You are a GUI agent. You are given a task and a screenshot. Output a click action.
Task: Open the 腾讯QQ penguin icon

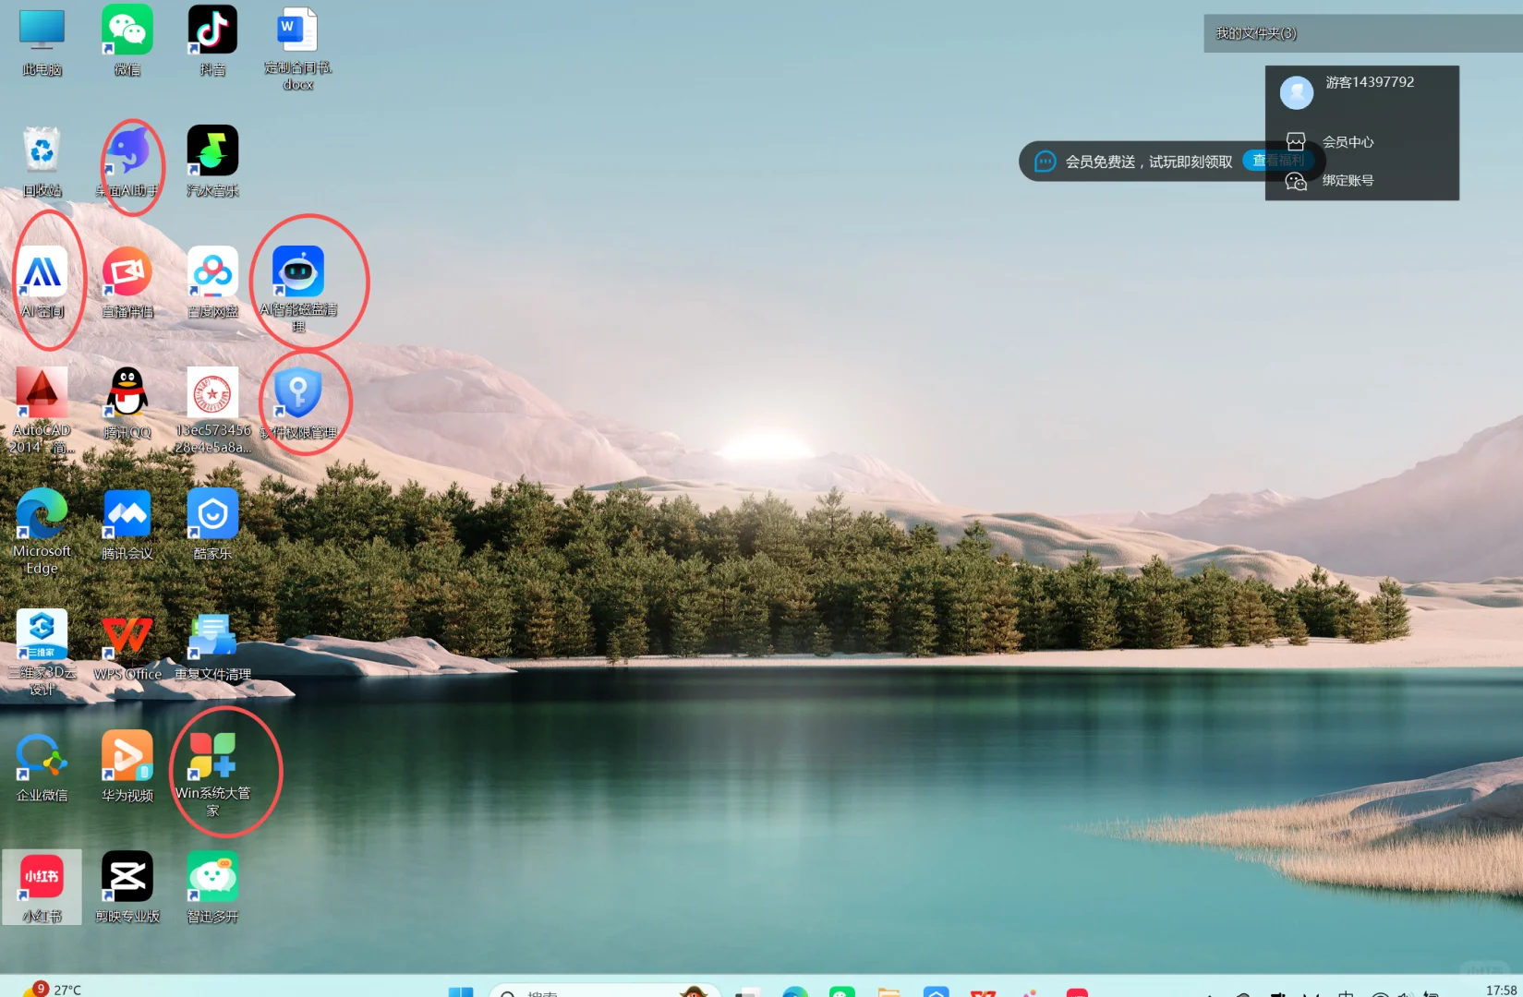pos(127,403)
